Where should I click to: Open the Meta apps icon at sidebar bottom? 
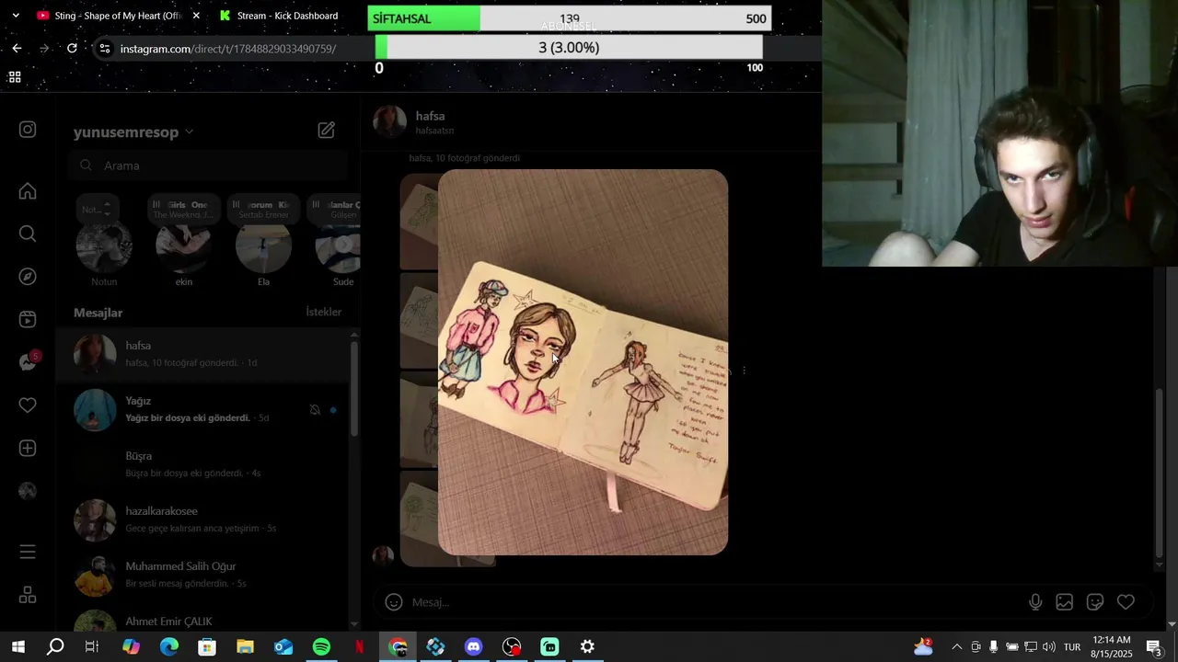pyautogui.click(x=28, y=595)
